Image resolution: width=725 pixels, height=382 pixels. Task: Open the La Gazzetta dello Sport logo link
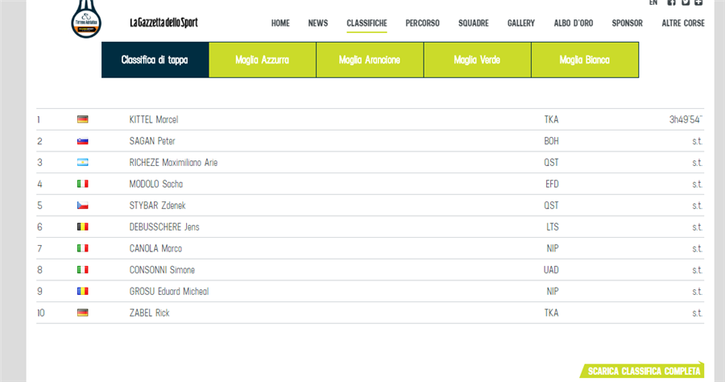(x=164, y=23)
